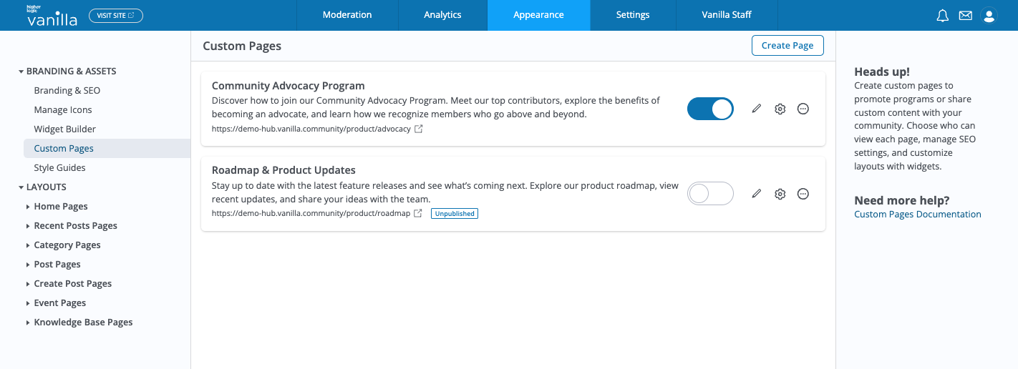Open settings gear for Community Advocacy Program
Screen dimensions: 1018x369
click(780, 109)
